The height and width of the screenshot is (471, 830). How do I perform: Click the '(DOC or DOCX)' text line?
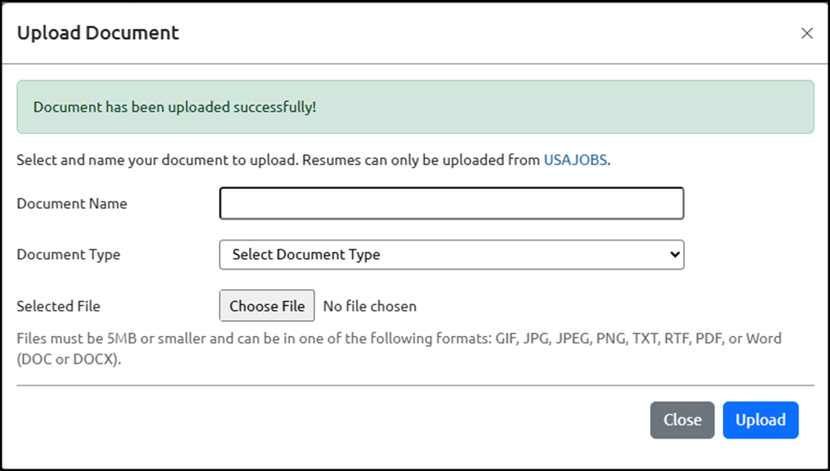click(69, 359)
